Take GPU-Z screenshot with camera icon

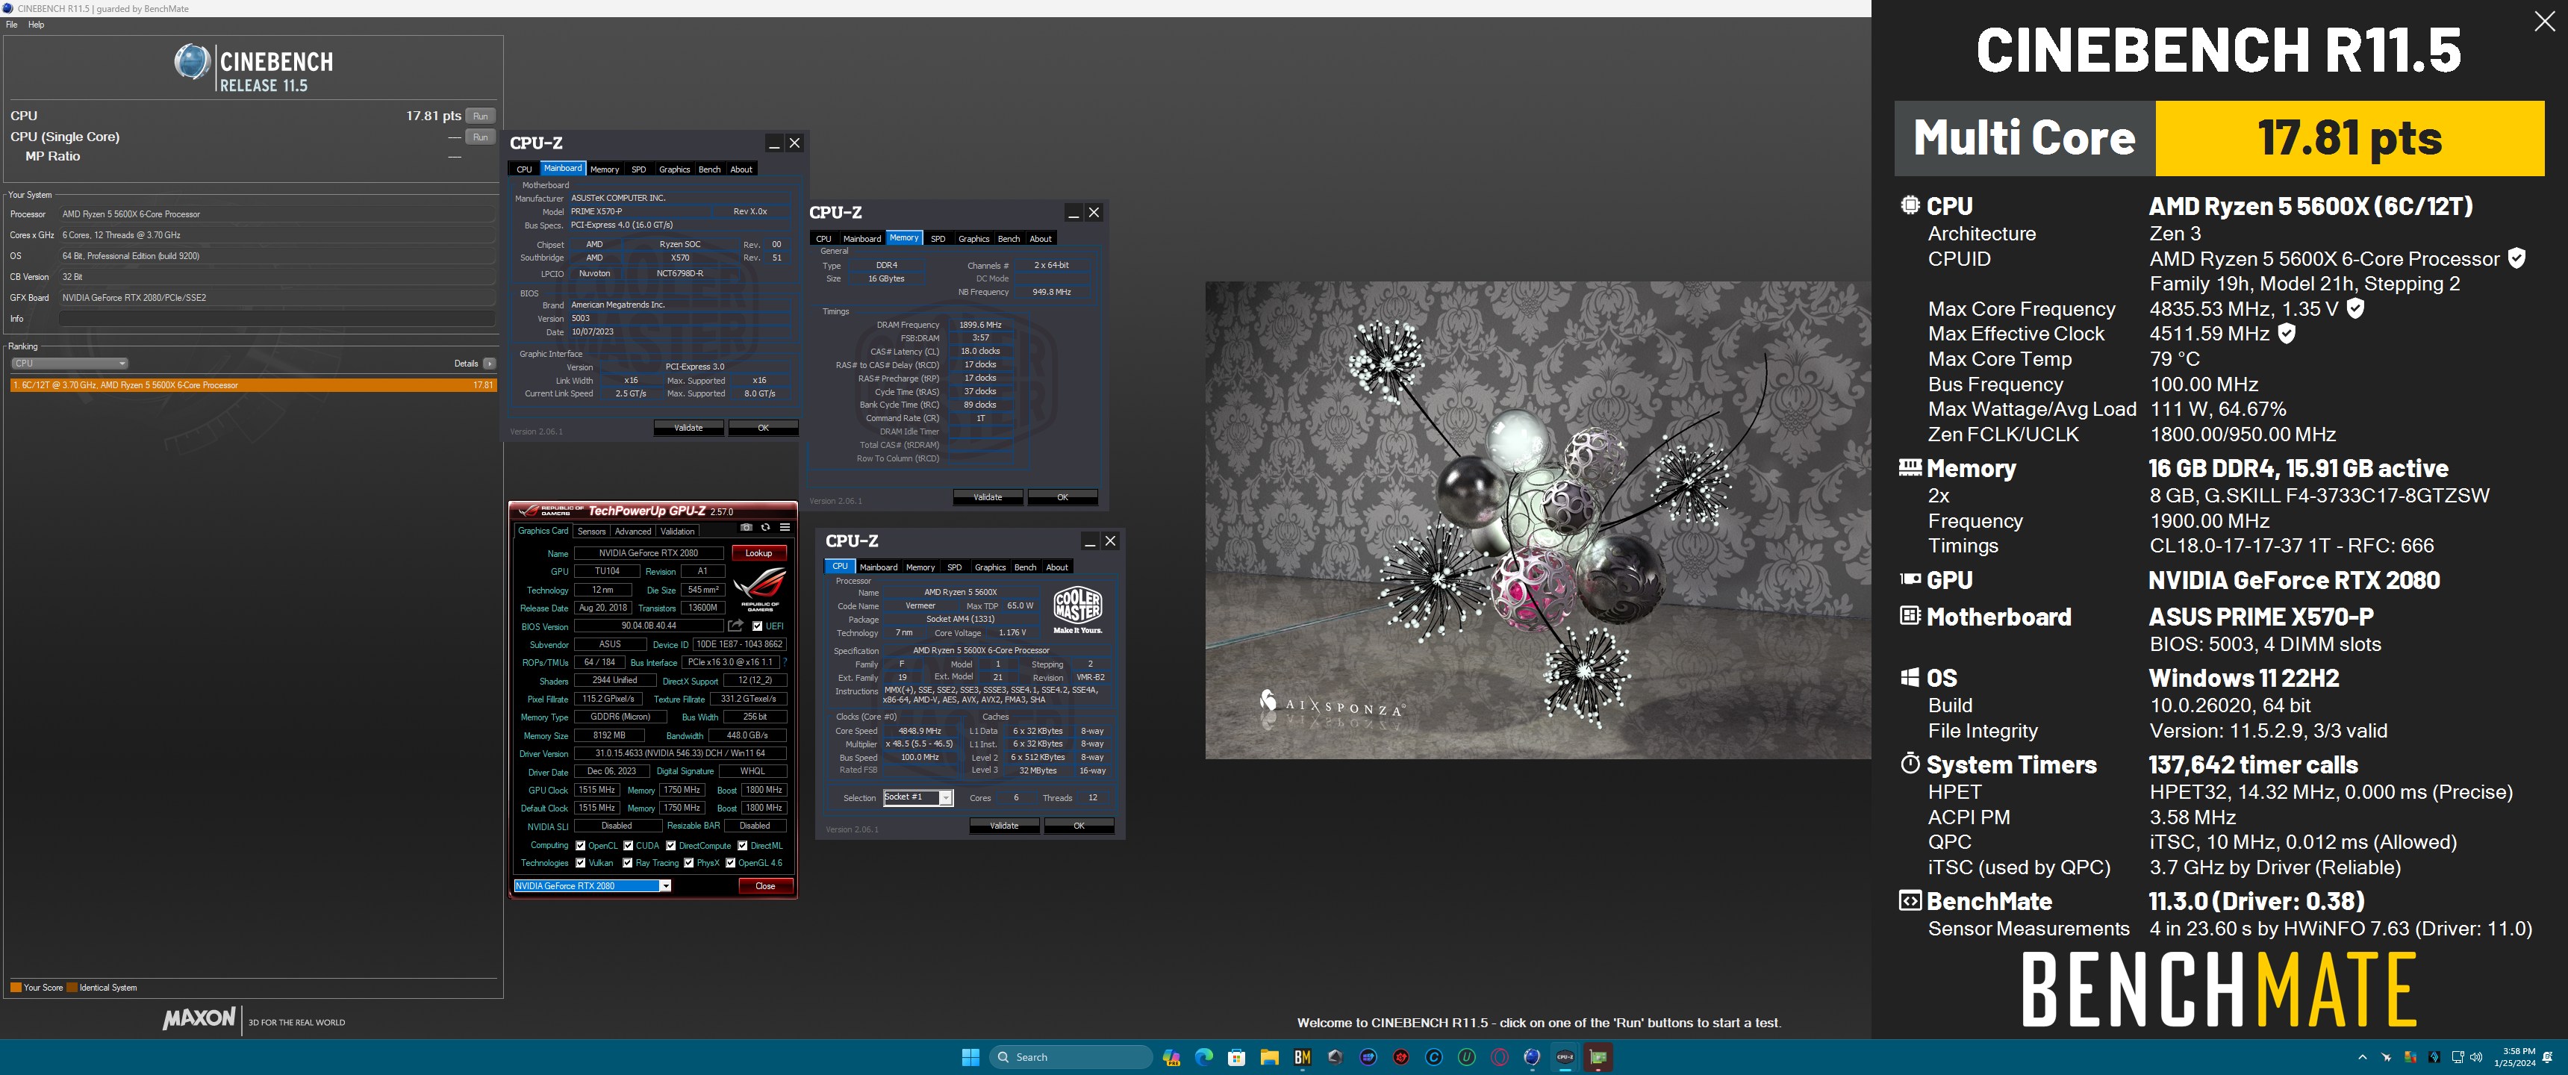click(746, 528)
